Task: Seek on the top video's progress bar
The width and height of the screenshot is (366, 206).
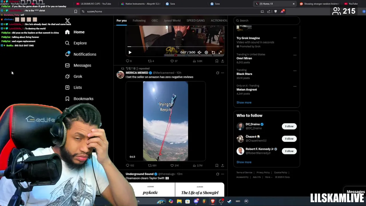Action: tap(175, 47)
